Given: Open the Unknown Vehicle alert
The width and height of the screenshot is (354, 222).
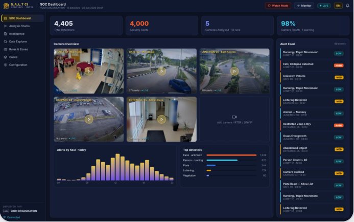Looking at the screenshot, I should tap(313, 78).
